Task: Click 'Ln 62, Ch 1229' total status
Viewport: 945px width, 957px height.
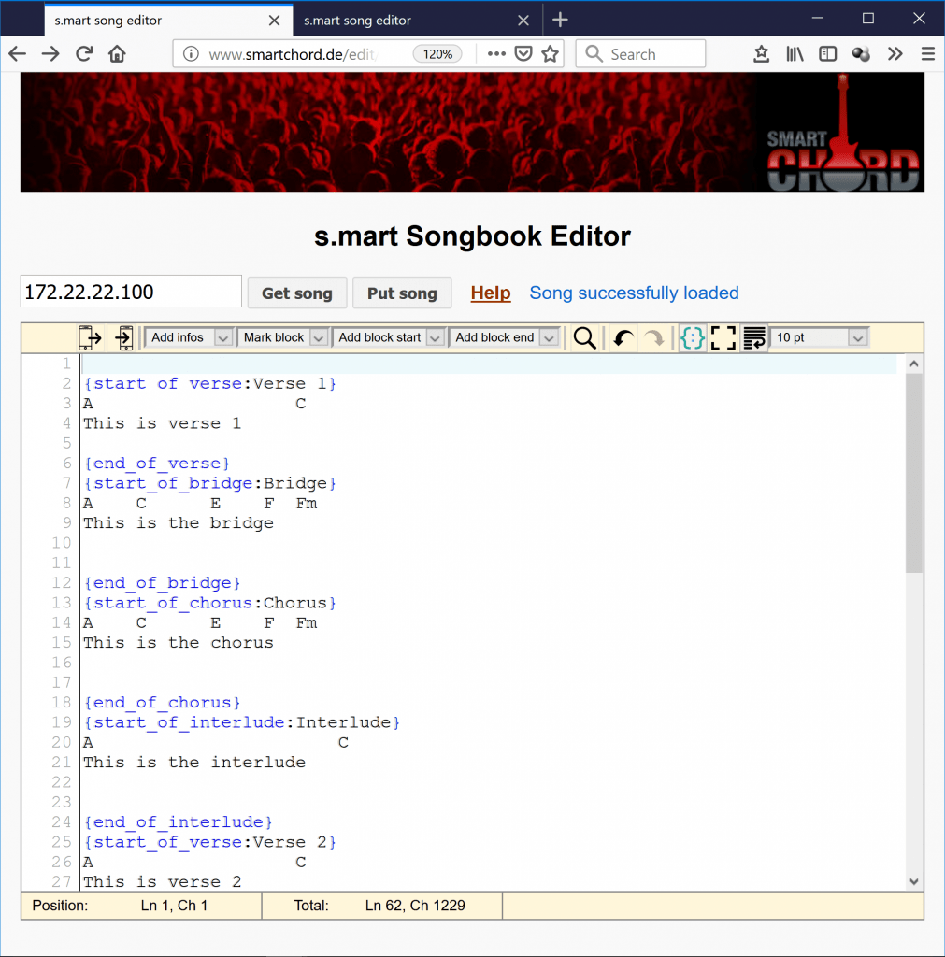Action: [415, 905]
